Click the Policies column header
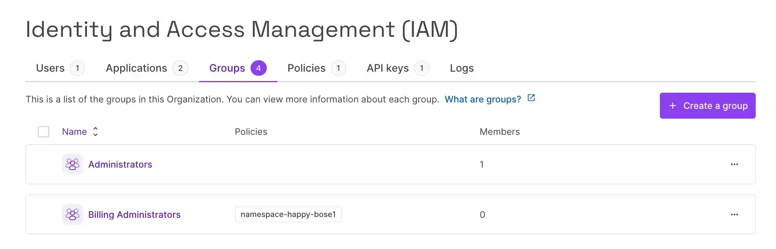This screenshot has width=776, height=249. pos(251,132)
